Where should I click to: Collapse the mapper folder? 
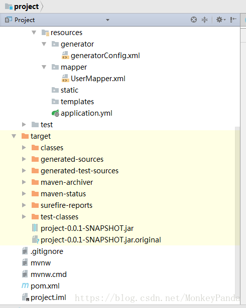[x=44, y=67]
